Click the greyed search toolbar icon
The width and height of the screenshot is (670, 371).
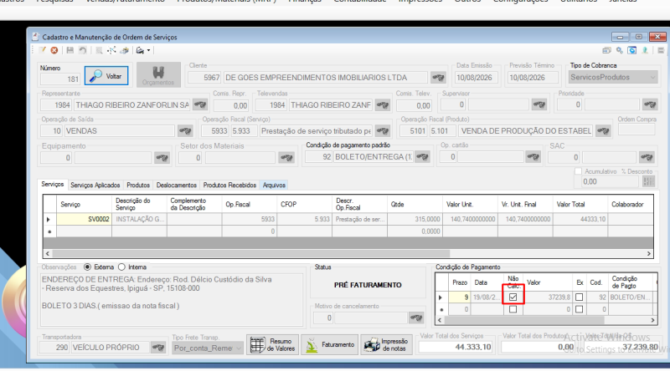[99, 50]
